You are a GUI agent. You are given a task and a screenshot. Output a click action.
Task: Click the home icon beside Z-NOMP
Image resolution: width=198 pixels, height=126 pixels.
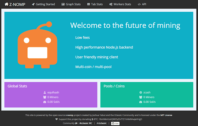point(6,4)
